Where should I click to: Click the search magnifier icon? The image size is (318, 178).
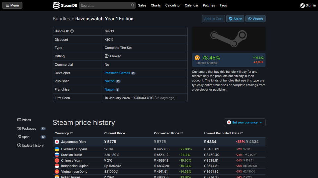(x=132, y=5)
